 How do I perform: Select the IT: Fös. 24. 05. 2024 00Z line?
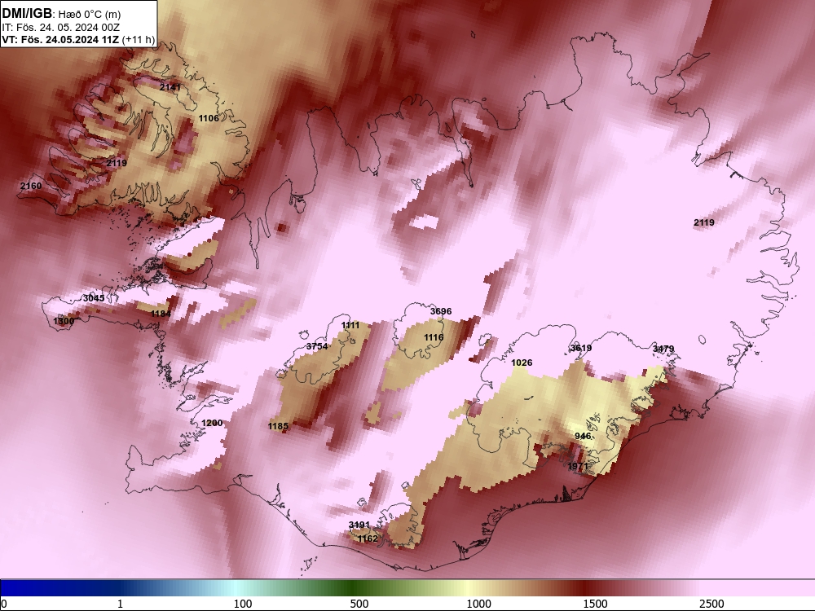(60, 27)
